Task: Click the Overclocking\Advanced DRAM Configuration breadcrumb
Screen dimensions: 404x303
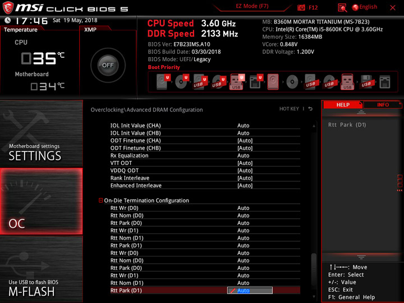Action: (146, 110)
